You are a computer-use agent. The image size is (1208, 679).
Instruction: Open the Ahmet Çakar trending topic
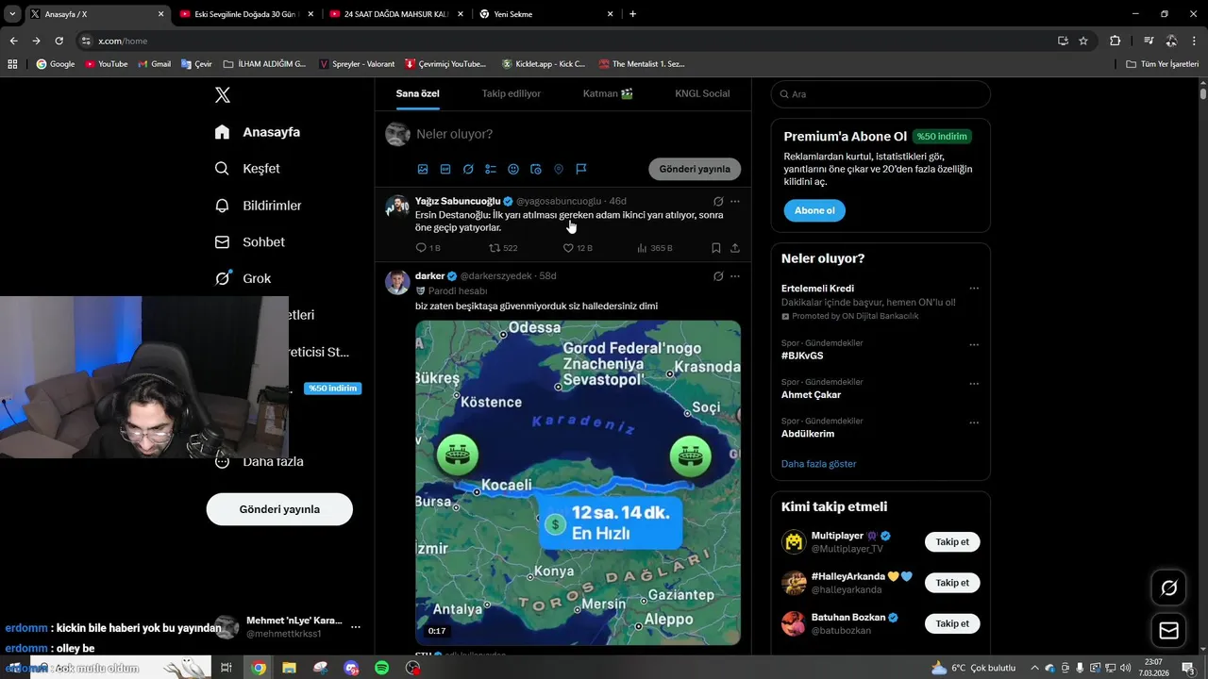811,394
